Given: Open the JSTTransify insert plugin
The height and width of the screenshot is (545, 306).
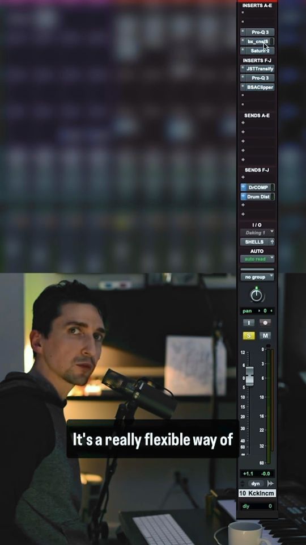Looking at the screenshot, I should 260,69.
